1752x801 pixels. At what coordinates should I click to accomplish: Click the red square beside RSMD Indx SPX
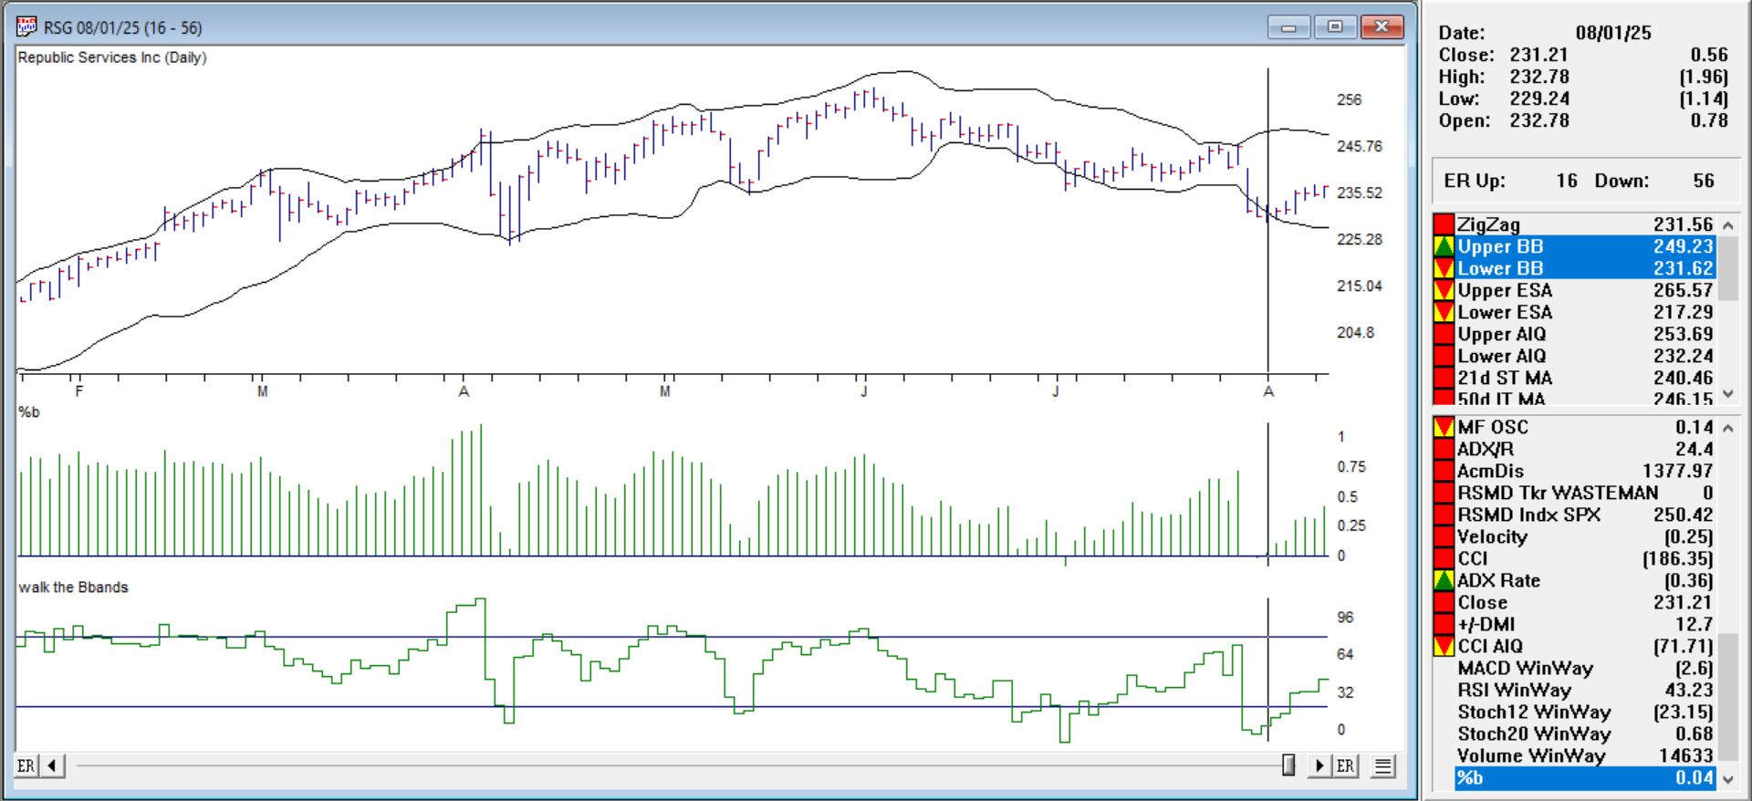pos(1444,515)
